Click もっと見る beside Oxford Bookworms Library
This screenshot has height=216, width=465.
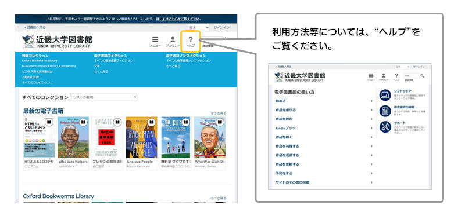pyautogui.click(x=219, y=198)
